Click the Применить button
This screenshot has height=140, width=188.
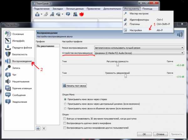(x=176, y=134)
